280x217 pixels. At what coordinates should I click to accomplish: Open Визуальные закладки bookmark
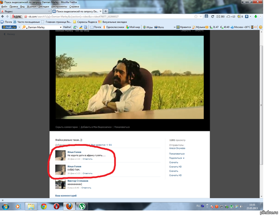[x=112, y=22]
